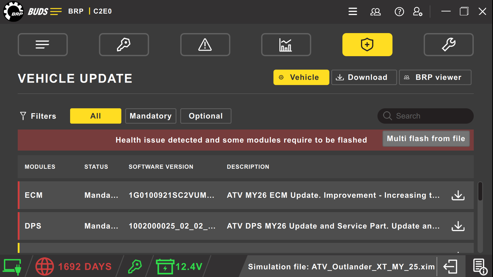Select the Vehicle view button
Screen dimensions: 493x277
click(x=301, y=77)
